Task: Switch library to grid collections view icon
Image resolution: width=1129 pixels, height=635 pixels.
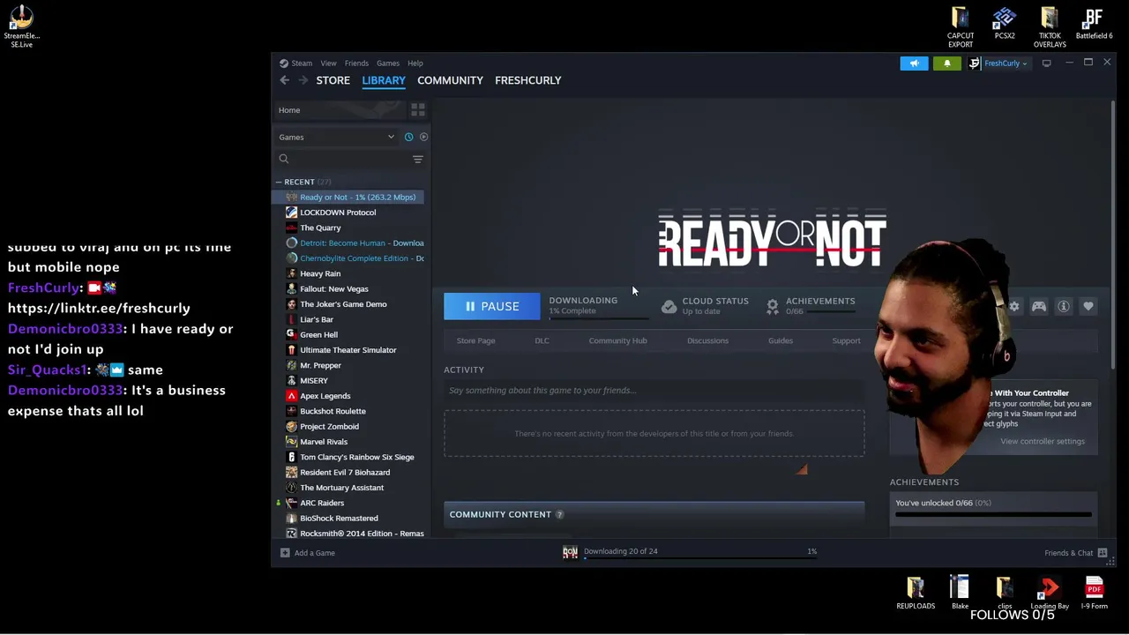Action: point(418,110)
